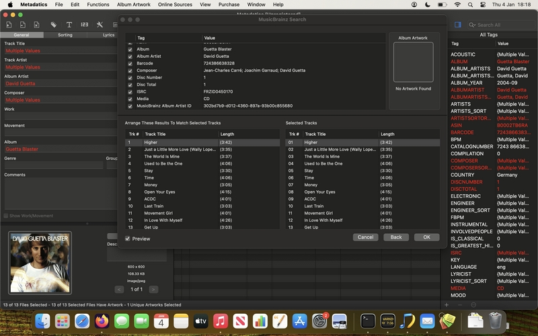Select 'The World Is Mine' in results list
Screen dimensions: 538x336
pyautogui.click(x=202, y=157)
